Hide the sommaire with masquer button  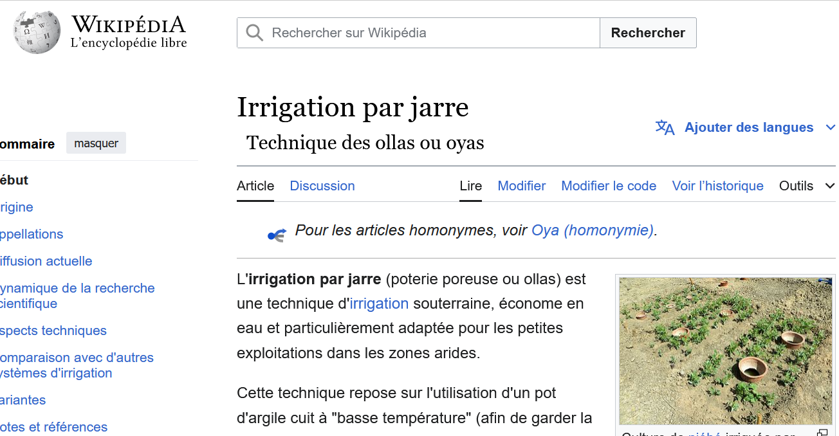point(96,143)
